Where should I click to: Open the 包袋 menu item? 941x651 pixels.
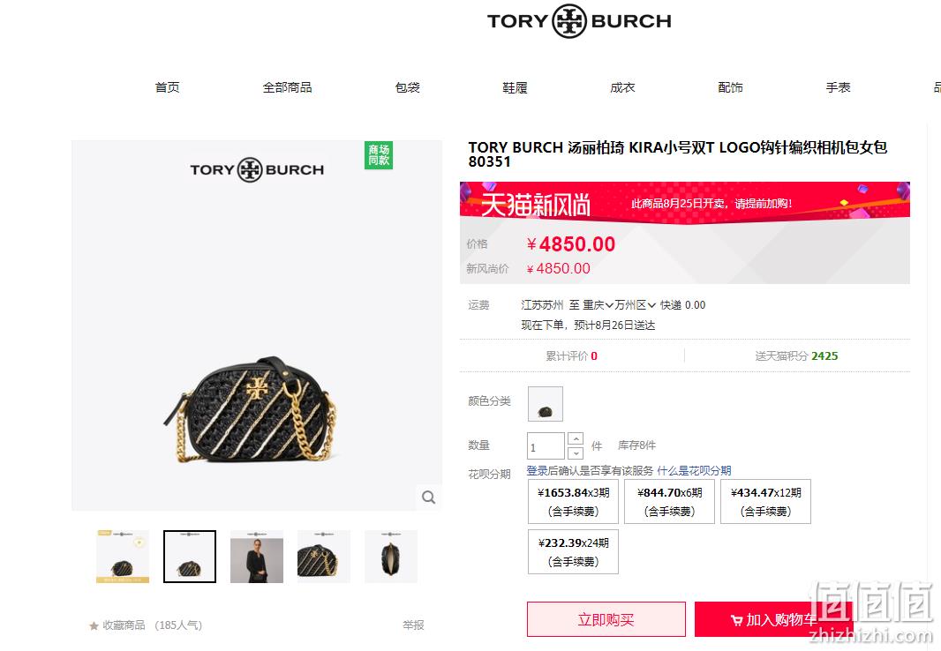(x=408, y=87)
